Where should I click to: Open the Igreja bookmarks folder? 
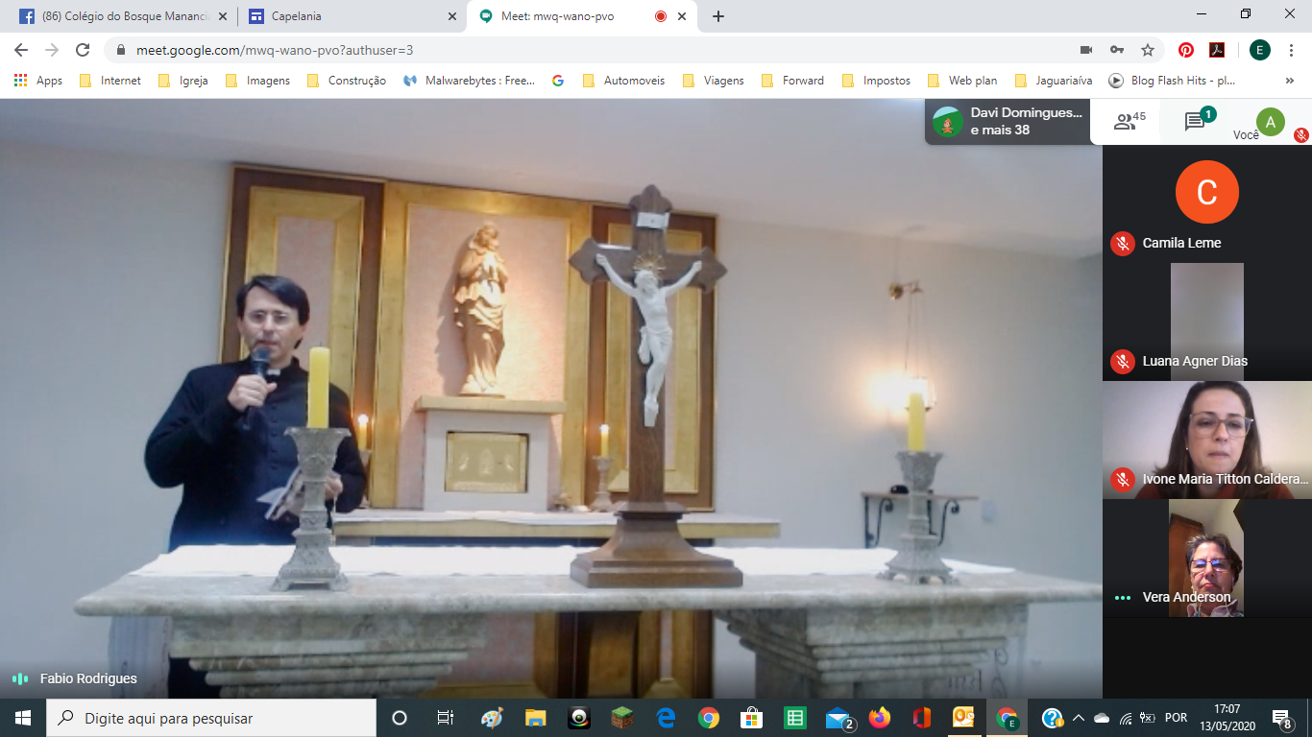click(182, 81)
